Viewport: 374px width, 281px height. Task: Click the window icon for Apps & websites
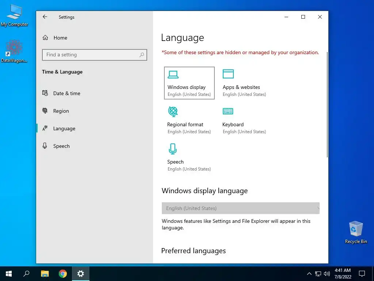(228, 74)
